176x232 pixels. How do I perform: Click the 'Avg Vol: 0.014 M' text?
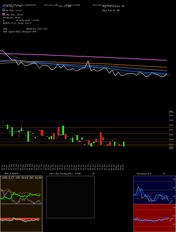[113, 6]
